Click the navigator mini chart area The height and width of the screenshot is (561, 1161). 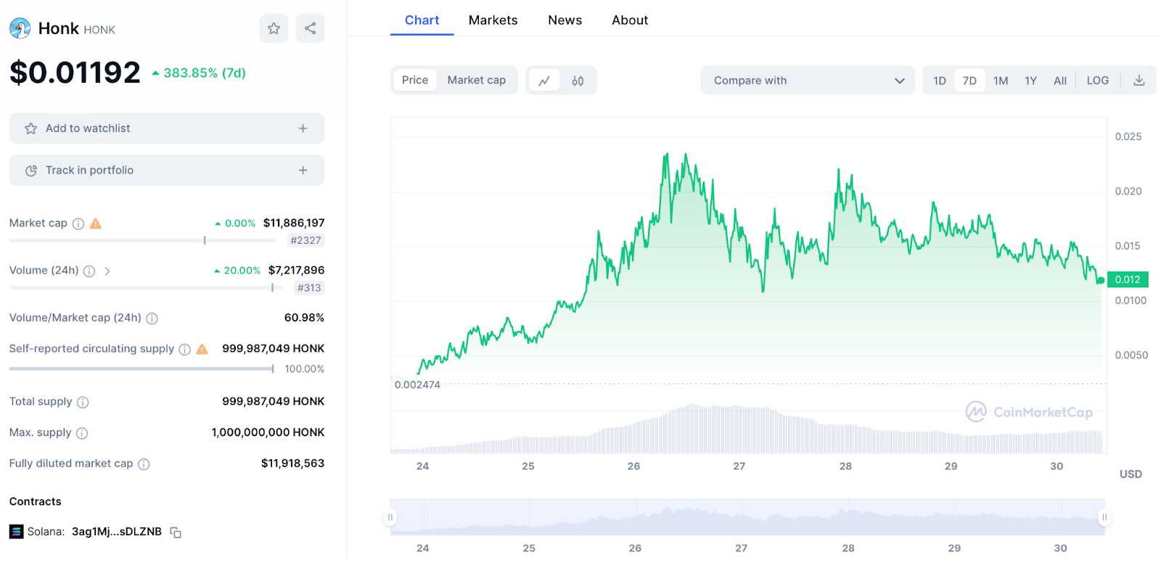pos(747,517)
